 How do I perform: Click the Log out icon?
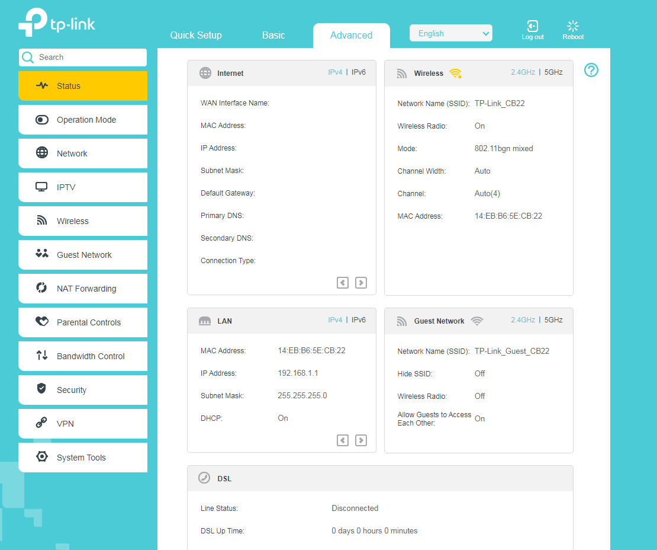click(533, 26)
